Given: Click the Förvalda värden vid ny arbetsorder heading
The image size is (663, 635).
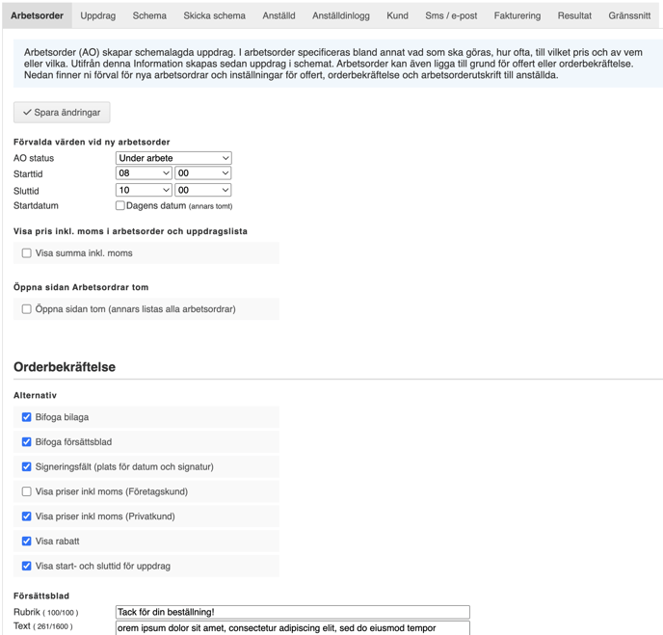Looking at the screenshot, I should [x=92, y=142].
